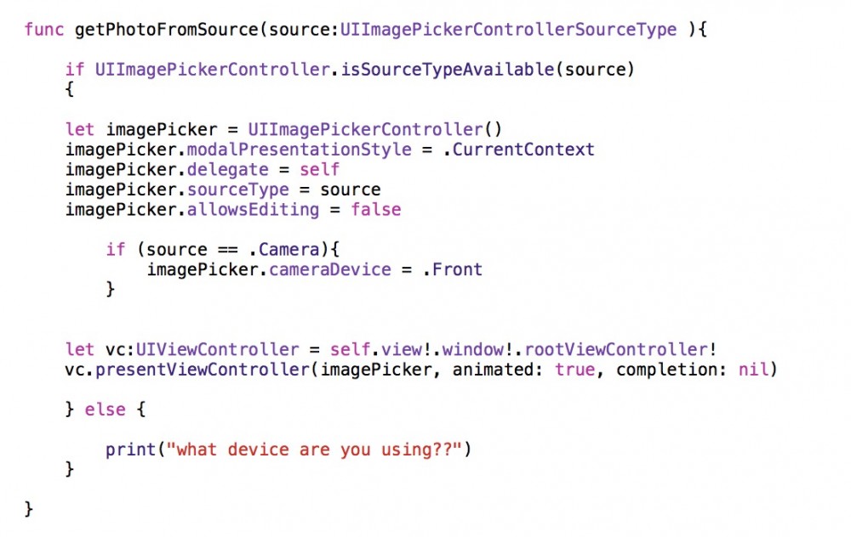The width and height of the screenshot is (851, 537).
Task: Click the delegate property name
Action: 228,170
